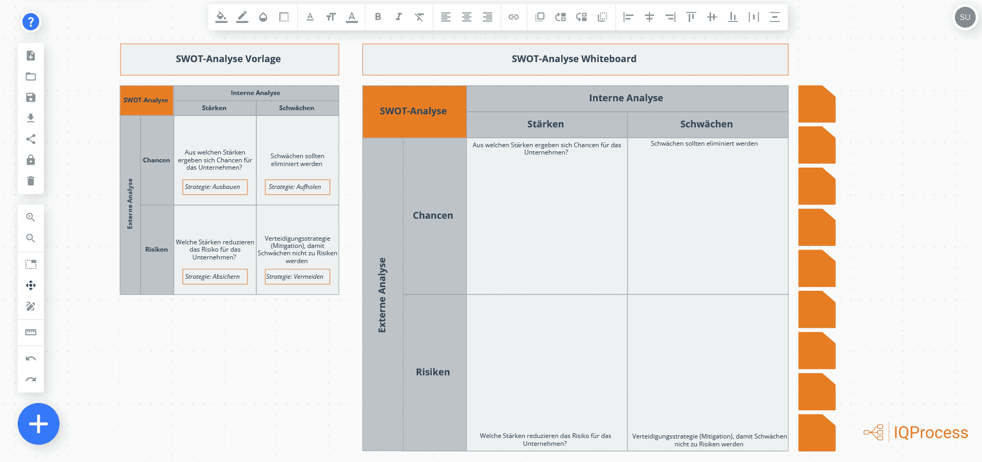Undo the last action
Image resolution: width=982 pixels, height=462 pixels.
(31, 359)
